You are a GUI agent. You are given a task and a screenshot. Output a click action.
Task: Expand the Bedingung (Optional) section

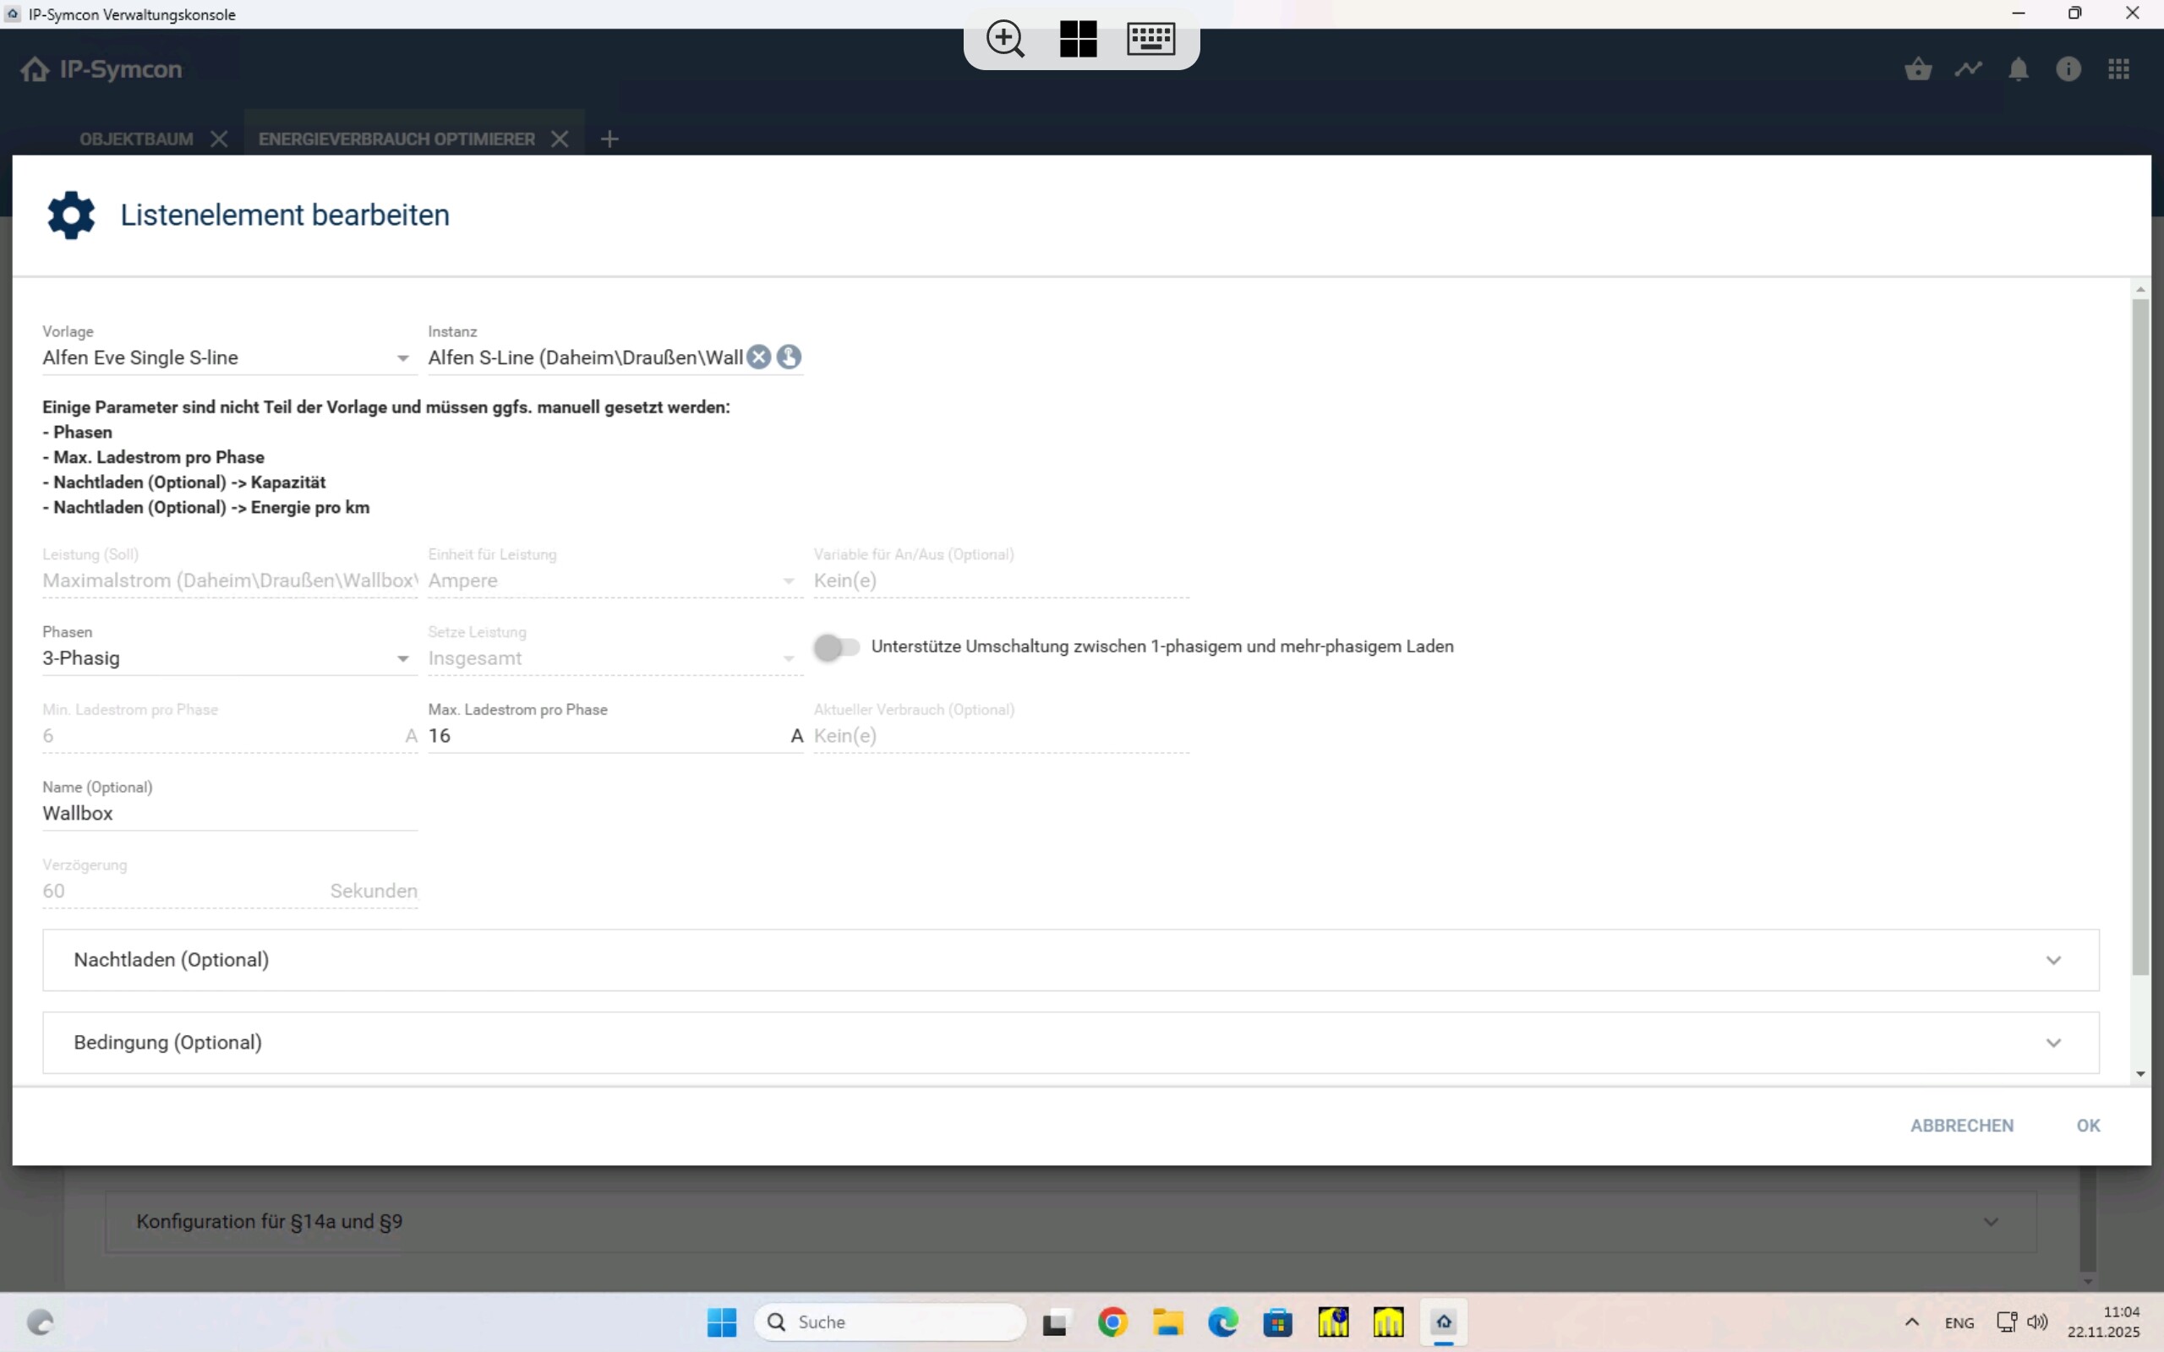pos(1070,1043)
